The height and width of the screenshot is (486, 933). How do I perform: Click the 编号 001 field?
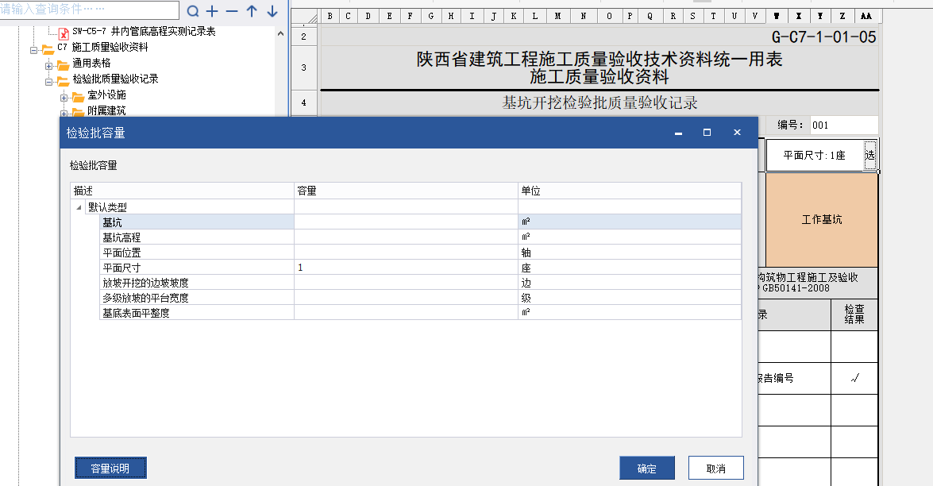pos(843,125)
